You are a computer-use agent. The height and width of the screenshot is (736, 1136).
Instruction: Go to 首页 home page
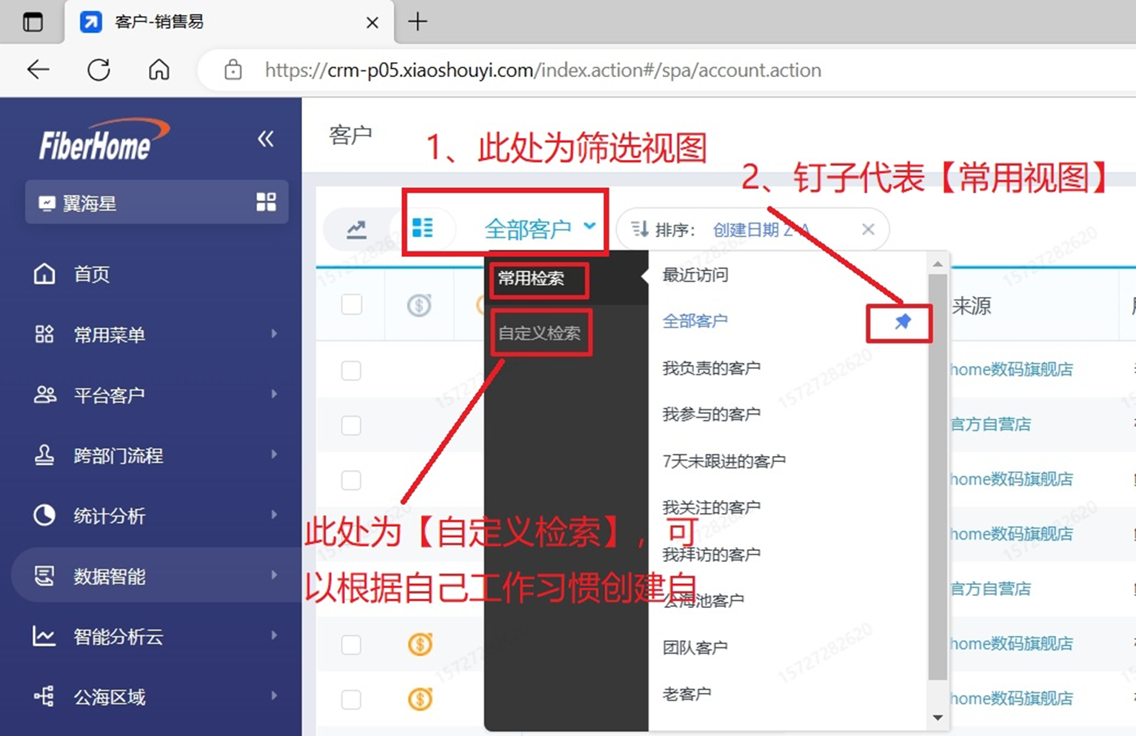click(x=91, y=275)
